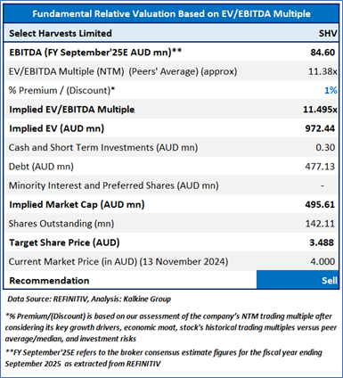Click the Minority Interest and Preferred Shares row
The image size is (343, 378).
point(172,185)
